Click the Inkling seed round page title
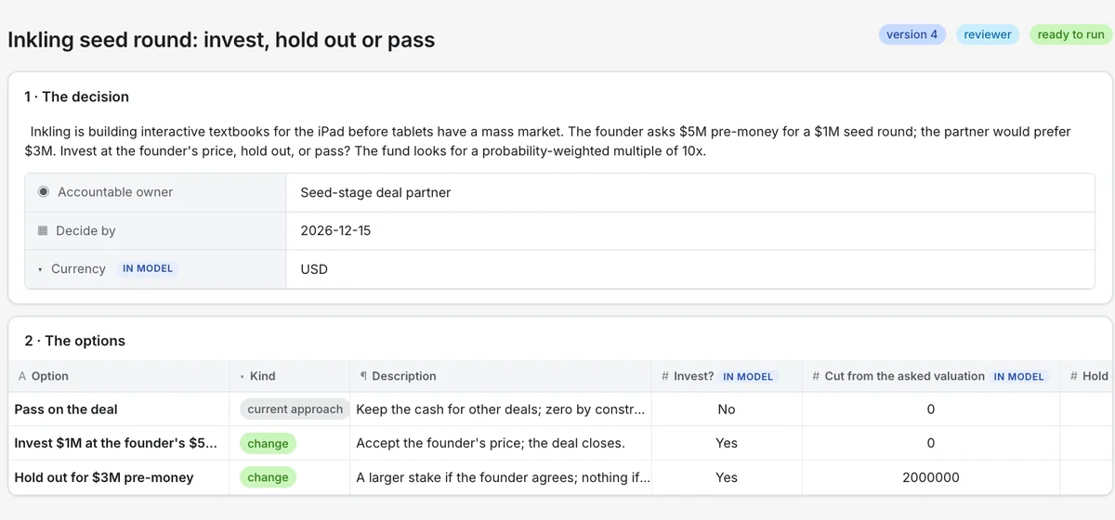 (221, 40)
